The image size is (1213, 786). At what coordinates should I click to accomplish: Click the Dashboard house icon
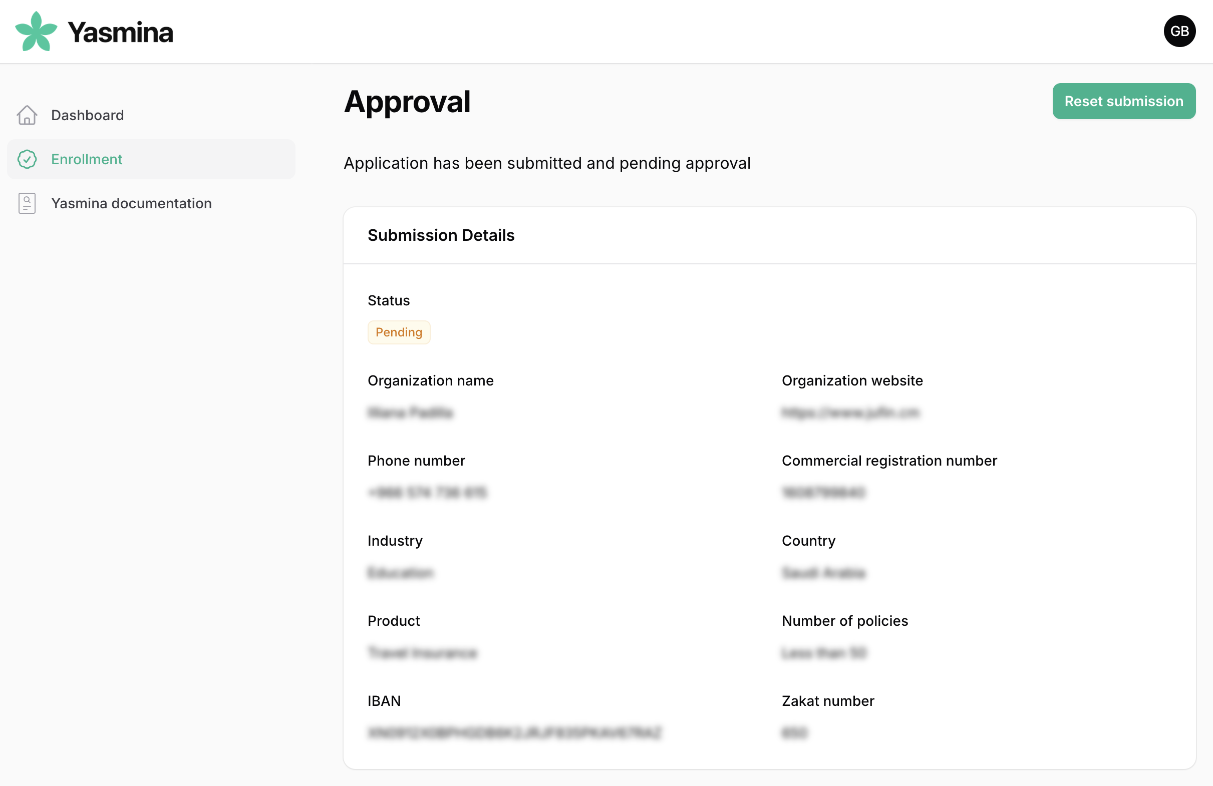(27, 115)
